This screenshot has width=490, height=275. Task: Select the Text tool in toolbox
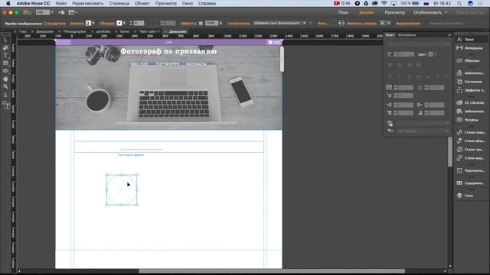coord(5,56)
